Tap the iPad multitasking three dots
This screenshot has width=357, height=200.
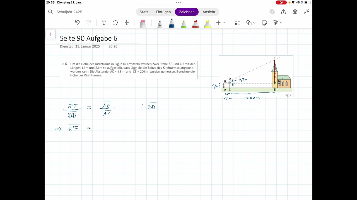(x=178, y=2)
